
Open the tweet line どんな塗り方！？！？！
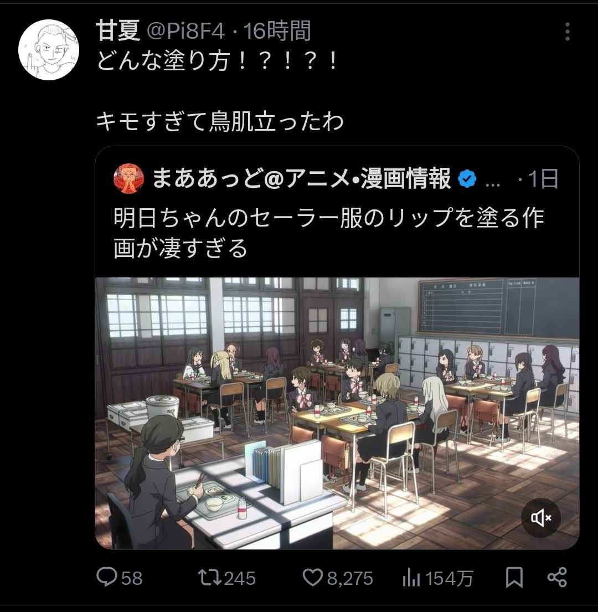pos(217,61)
